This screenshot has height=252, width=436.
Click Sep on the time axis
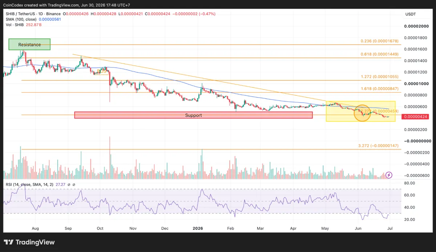pyautogui.click(x=69, y=229)
